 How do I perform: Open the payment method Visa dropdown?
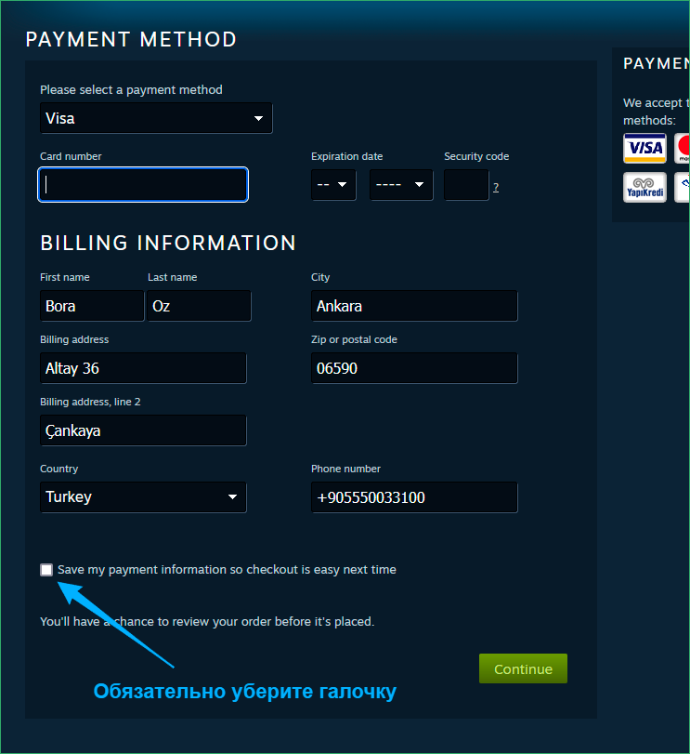(156, 118)
